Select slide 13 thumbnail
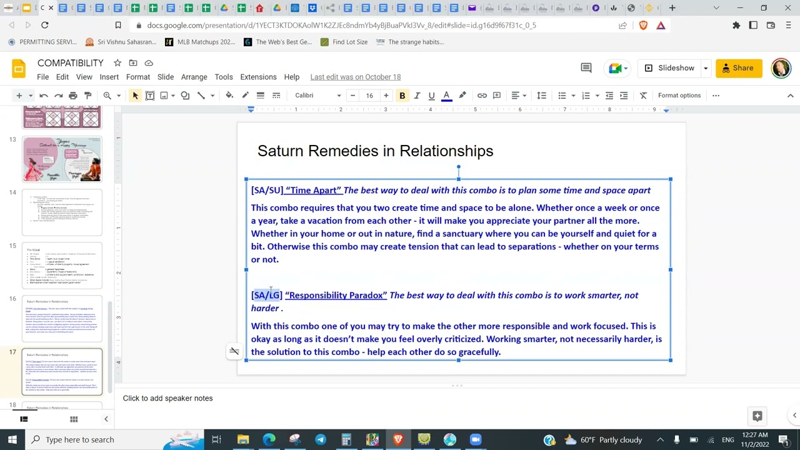This screenshot has width=800, height=450. point(62,159)
